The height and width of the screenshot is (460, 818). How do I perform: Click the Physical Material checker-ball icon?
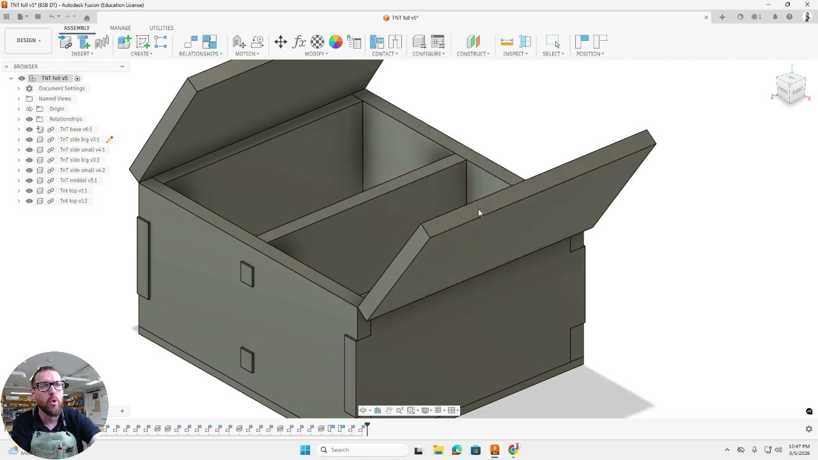[x=318, y=42]
